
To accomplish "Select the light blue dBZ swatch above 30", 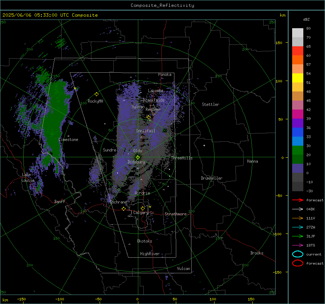I will coord(298,141).
